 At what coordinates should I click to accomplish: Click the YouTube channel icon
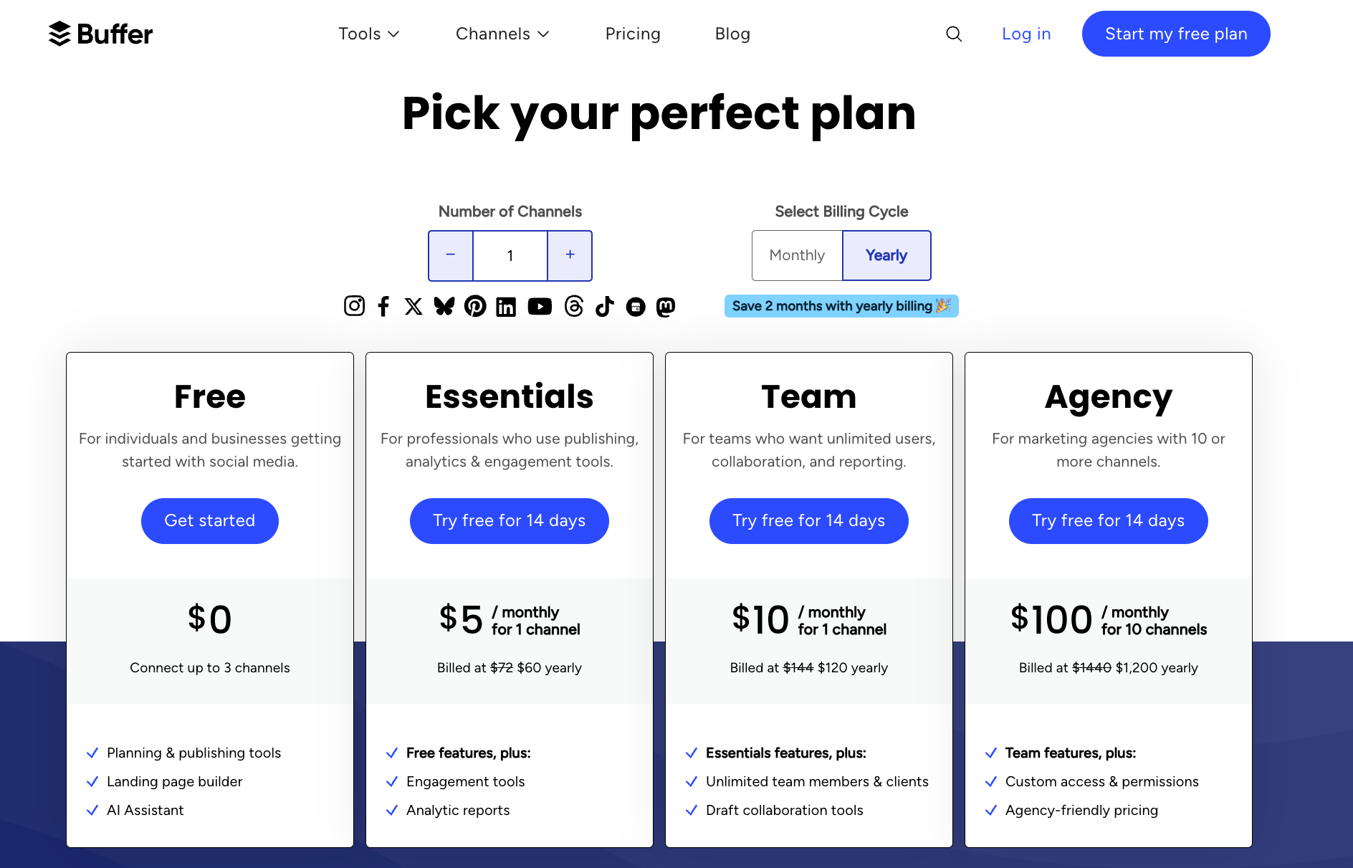(x=540, y=307)
